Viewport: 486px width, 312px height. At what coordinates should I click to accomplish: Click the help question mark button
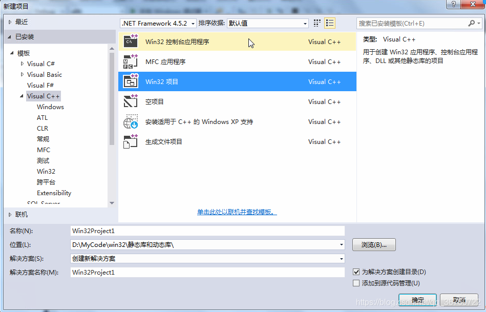pos(453,4)
